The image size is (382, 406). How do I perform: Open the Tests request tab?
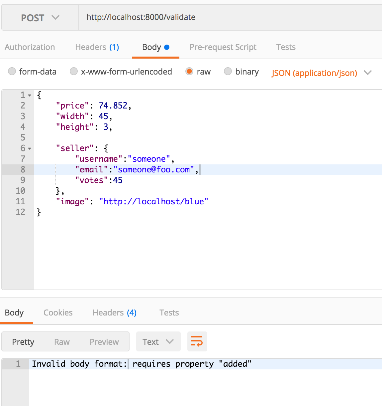click(x=285, y=47)
